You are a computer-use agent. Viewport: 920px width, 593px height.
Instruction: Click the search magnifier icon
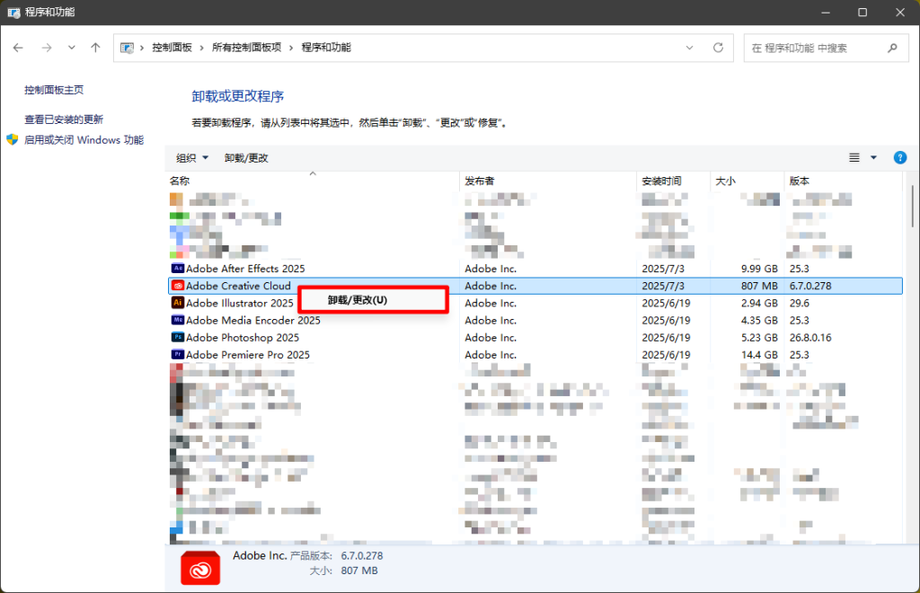click(892, 49)
